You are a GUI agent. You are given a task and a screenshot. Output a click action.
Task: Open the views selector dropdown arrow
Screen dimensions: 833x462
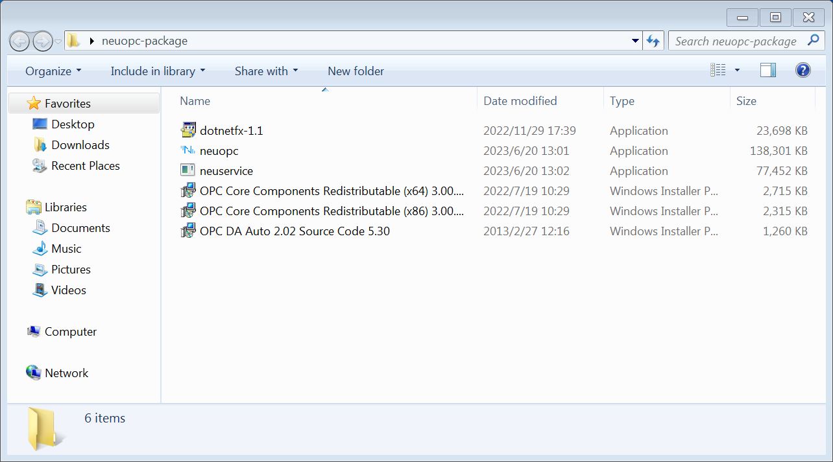tap(736, 69)
